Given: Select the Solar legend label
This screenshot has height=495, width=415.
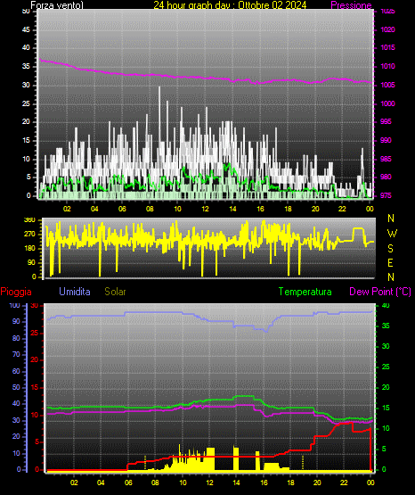Looking at the screenshot, I should pyautogui.click(x=116, y=292).
